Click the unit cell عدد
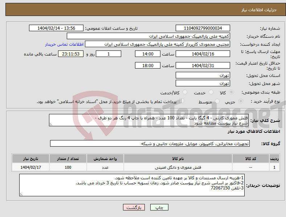The height and width of the screenshot is (217, 286). pyautogui.click(x=105, y=167)
